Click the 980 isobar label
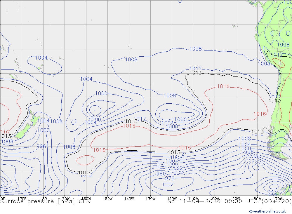 [x=161, y=174]
